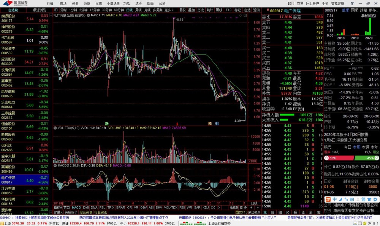Viewport: 380px width, 226px height.
Task: Click the zoom-out minus button under chart
Action: (x=258, y=208)
